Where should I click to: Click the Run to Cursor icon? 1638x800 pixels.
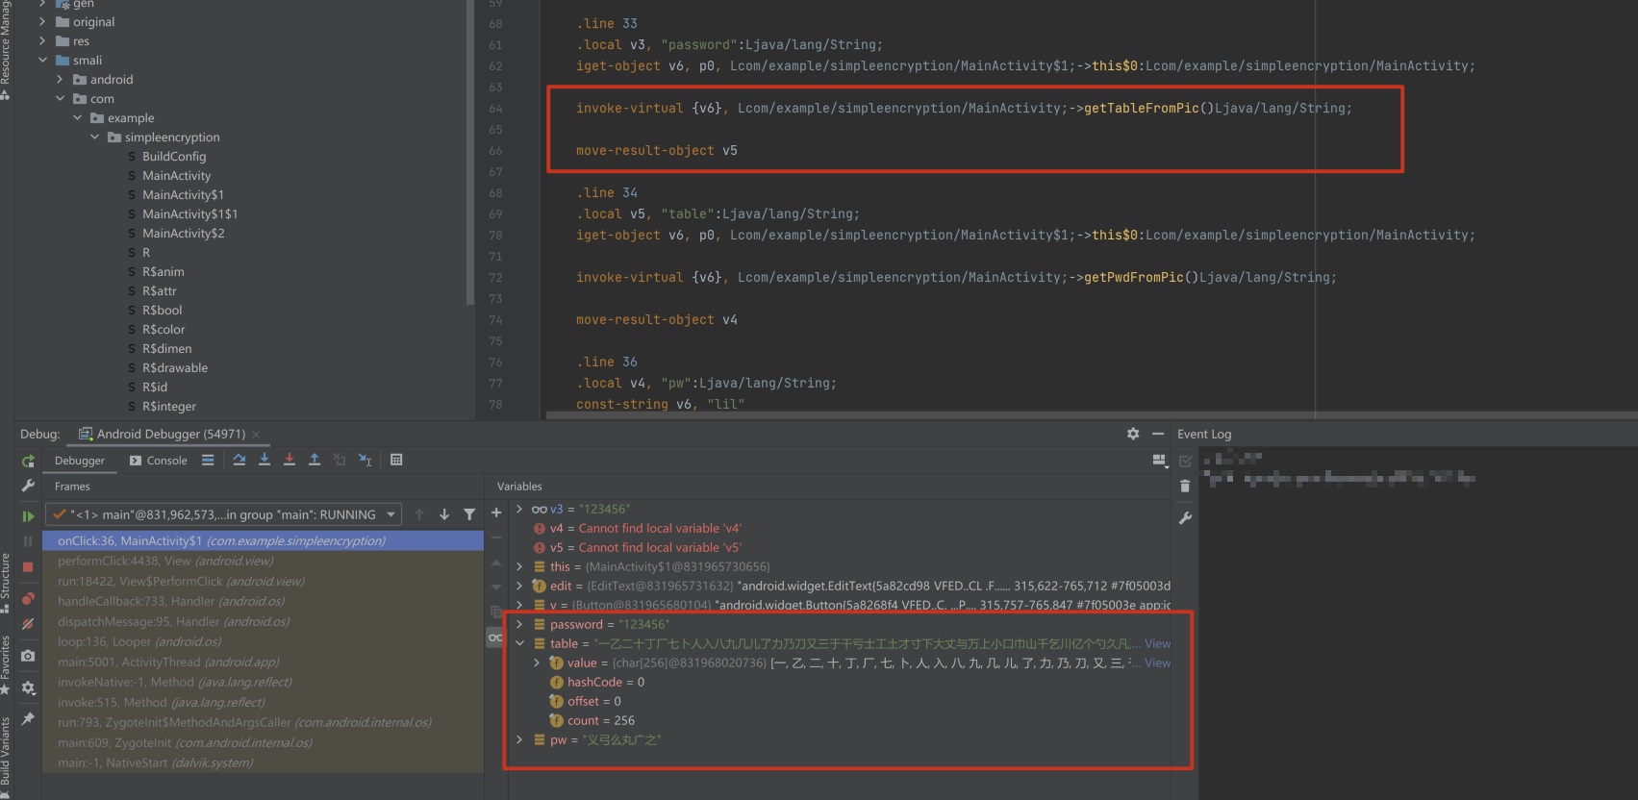tap(365, 460)
